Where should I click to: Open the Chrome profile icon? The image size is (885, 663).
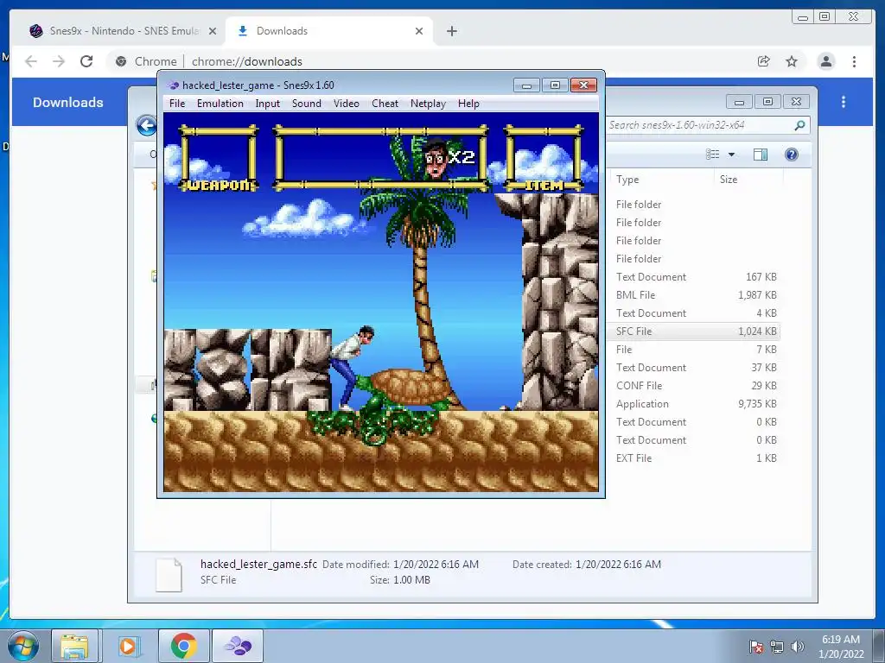point(826,61)
